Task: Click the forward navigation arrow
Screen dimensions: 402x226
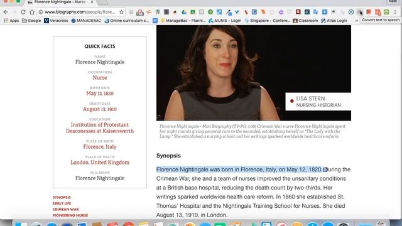Action: (x=14, y=12)
